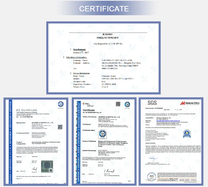Click the fax number 0086-771-580-1312

109,68
